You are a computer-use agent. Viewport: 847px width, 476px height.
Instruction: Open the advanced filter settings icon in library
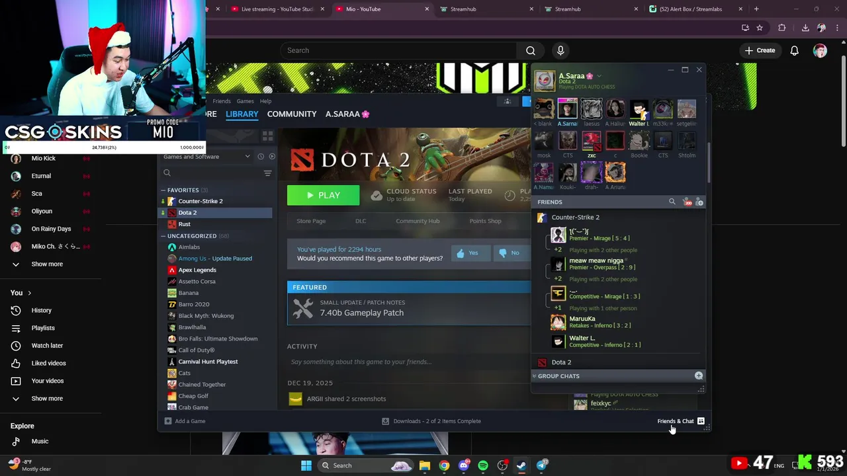point(267,173)
